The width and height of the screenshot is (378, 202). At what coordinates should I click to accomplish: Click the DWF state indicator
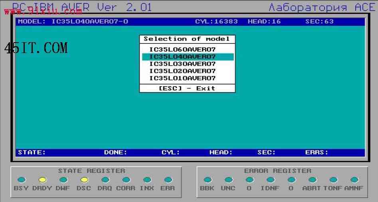pyautogui.click(x=63, y=180)
